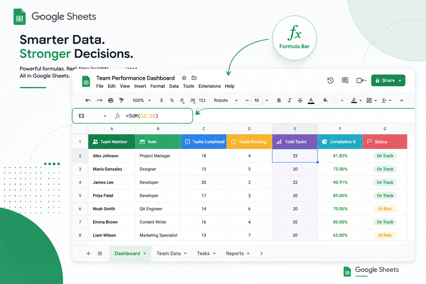Open the File menu
Image resolution: width=426 pixels, height=284 pixels.
click(x=100, y=86)
